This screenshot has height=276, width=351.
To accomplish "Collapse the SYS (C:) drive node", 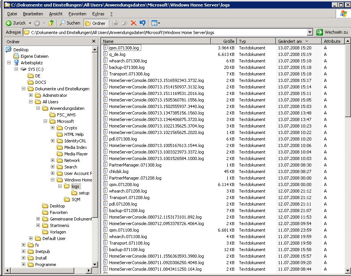I will (16, 69).
